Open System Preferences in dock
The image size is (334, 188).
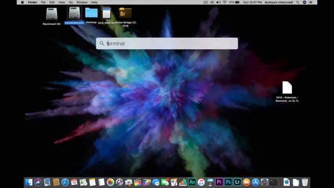click(265, 182)
